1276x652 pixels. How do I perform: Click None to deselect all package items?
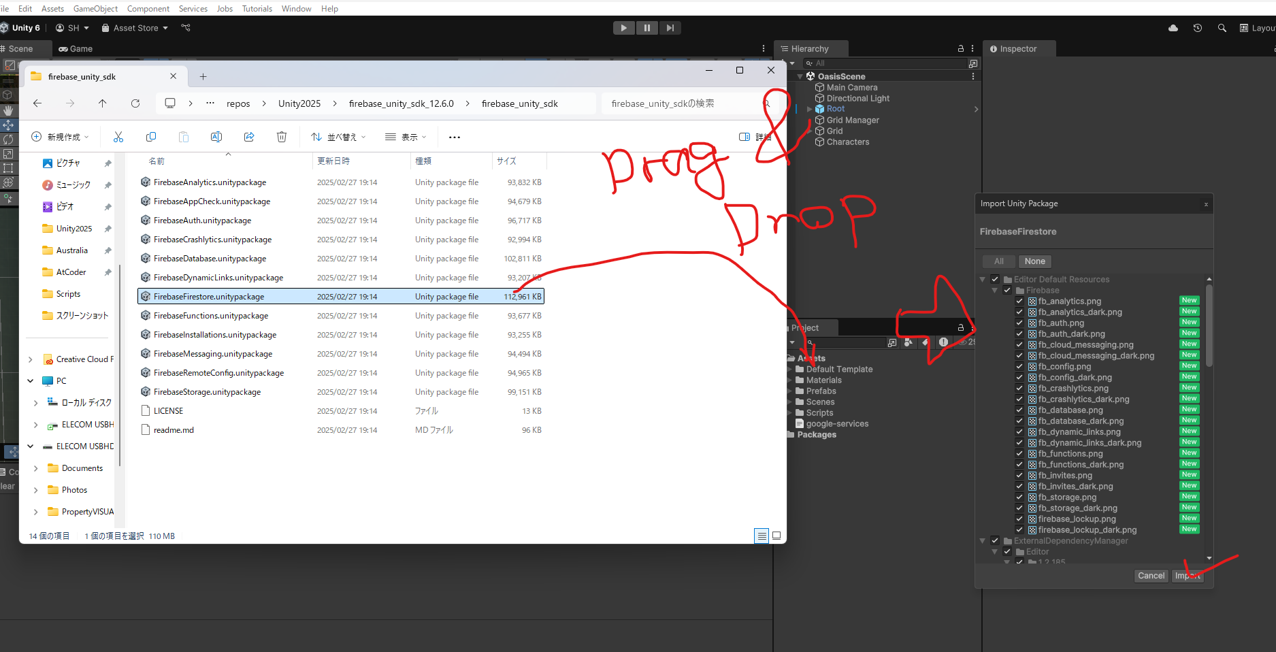[1034, 261]
